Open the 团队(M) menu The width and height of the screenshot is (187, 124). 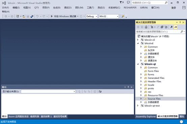[x=79, y=8]
